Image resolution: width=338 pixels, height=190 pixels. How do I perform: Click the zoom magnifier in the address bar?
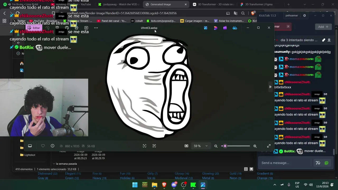[x=243, y=13]
